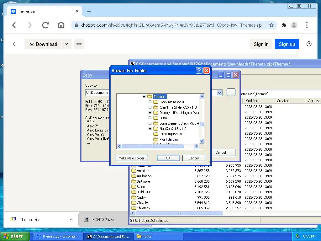Open the extensions puzzle icon
Viewport: 321px width, 241px height.
[x=284, y=25]
